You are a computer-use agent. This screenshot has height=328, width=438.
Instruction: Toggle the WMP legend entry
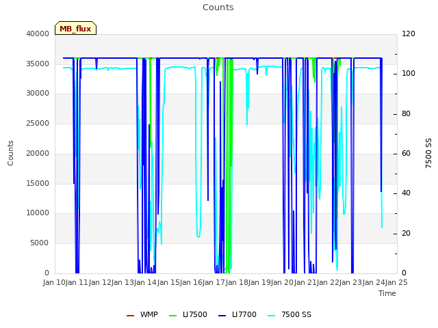(142, 314)
